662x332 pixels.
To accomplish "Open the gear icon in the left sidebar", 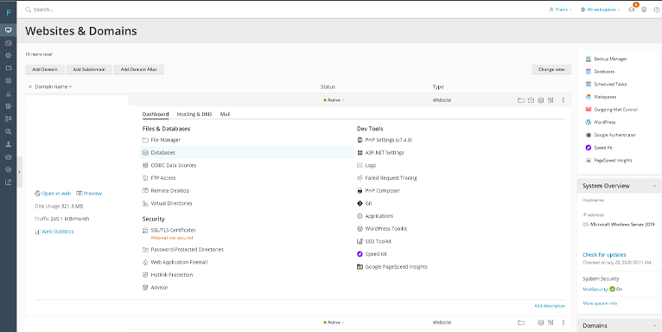I will [x=8, y=55].
